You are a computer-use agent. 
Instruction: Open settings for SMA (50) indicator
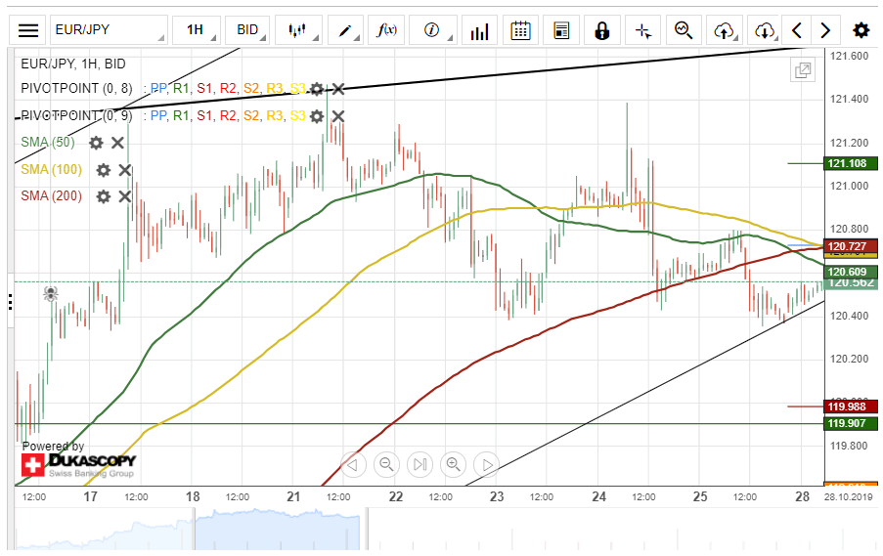[96, 143]
